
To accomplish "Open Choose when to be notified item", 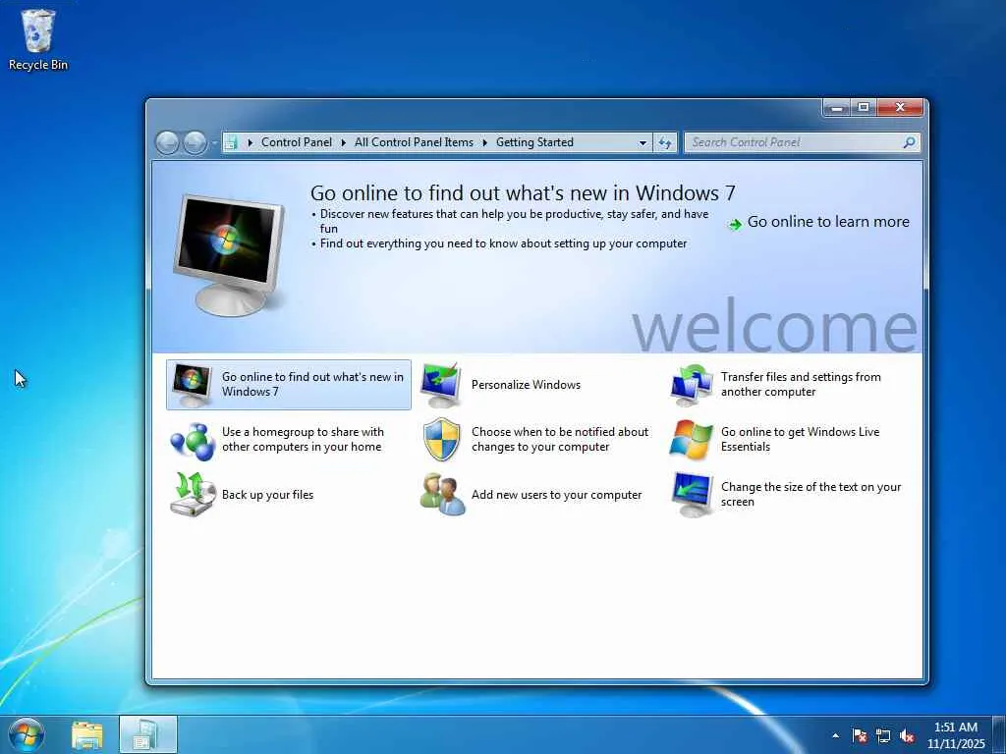I will pyautogui.click(x=559, y=439).
